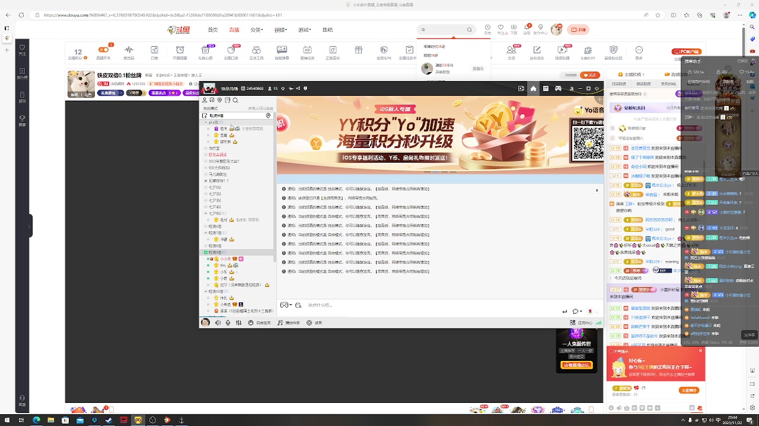Open the Windows Start button
The image size is (759, 426).
pyautogui.click(x=7, y=420)
